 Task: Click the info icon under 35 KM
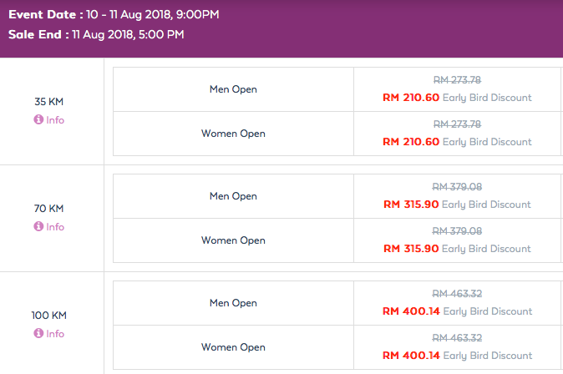click(x=38, y=119)
